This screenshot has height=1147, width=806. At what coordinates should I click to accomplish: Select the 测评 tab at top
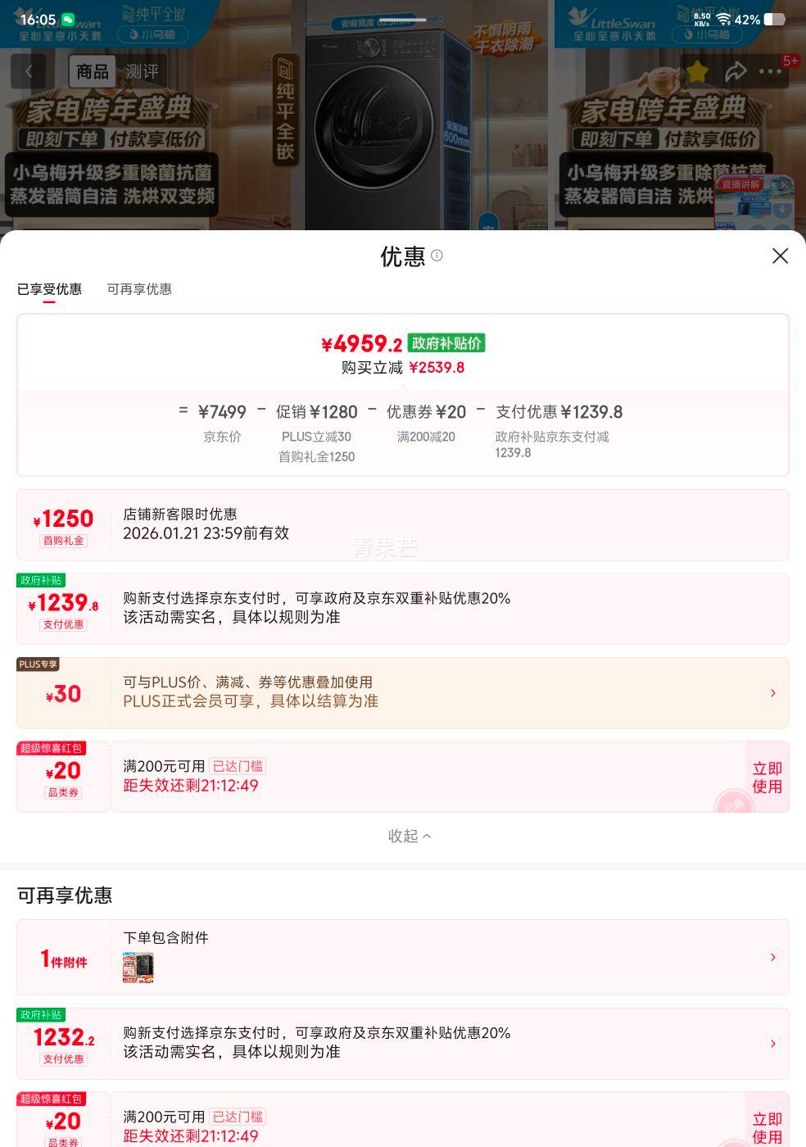coord(142,72)
